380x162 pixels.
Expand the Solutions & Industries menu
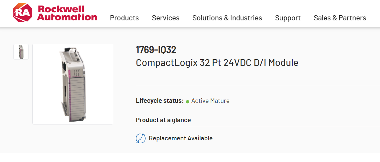227,18
